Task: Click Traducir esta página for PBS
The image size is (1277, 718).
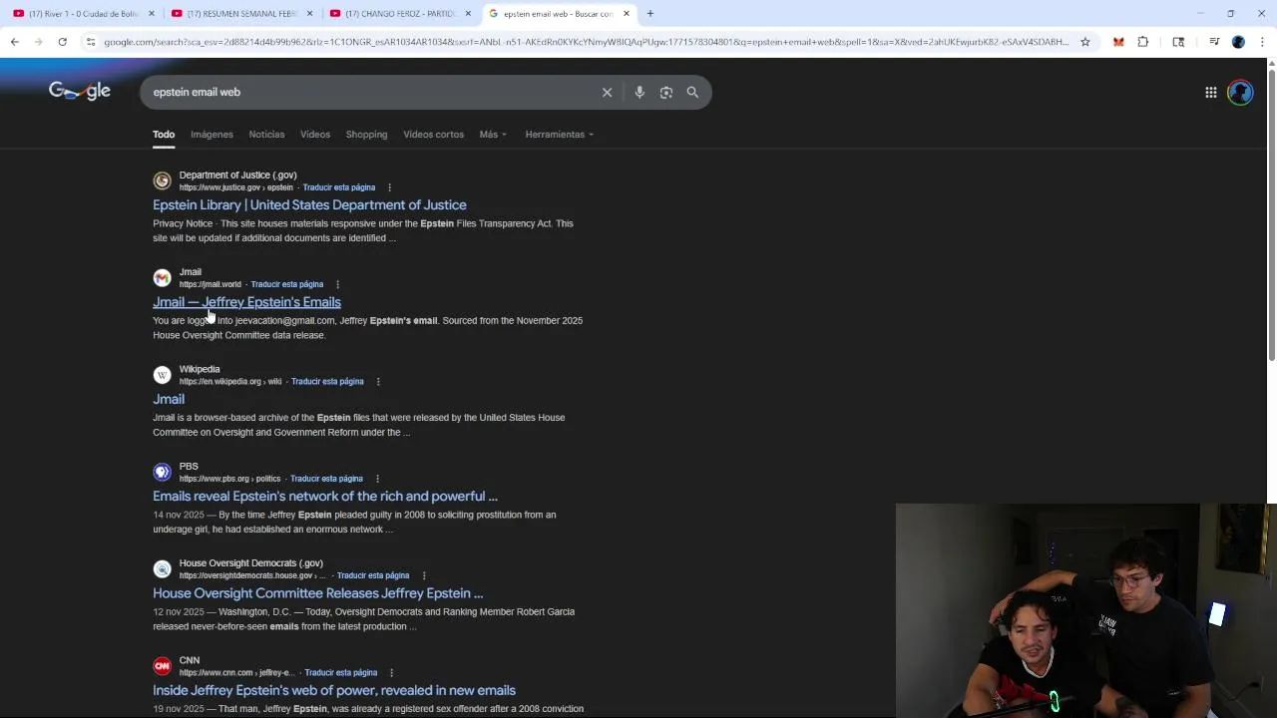Action: point(326,479)
